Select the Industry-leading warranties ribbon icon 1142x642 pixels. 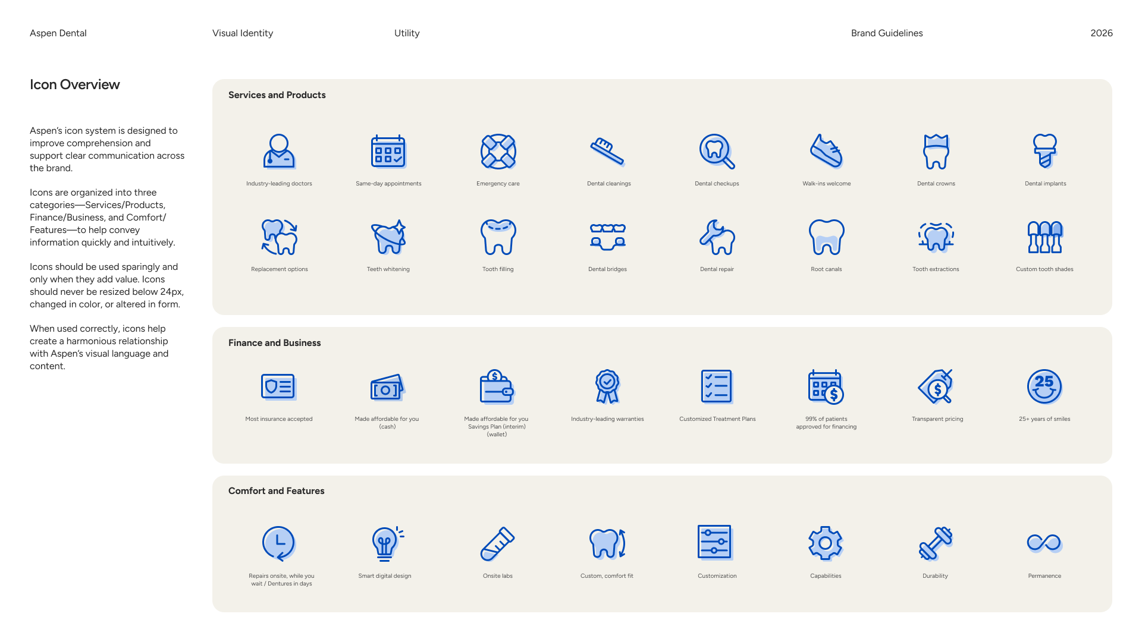coord(607,386)
